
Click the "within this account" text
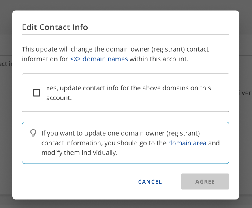coord(158,59)
